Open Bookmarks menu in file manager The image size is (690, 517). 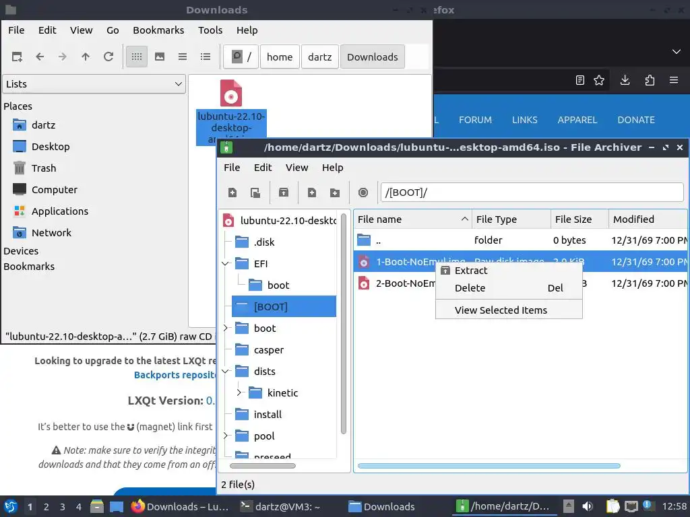[158, 30]
